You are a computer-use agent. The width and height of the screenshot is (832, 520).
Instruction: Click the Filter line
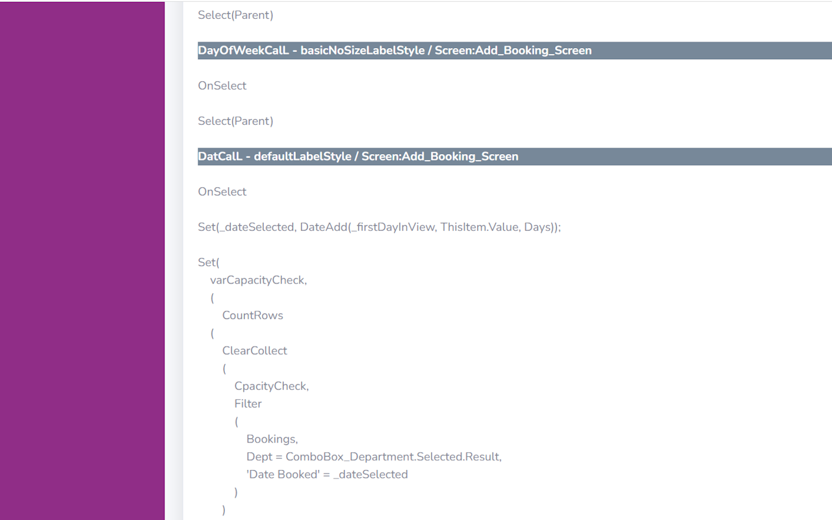(x=248, y=404)
